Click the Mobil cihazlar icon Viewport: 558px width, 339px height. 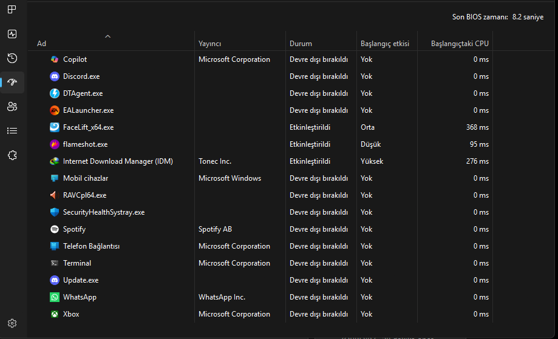coord(55,178)
